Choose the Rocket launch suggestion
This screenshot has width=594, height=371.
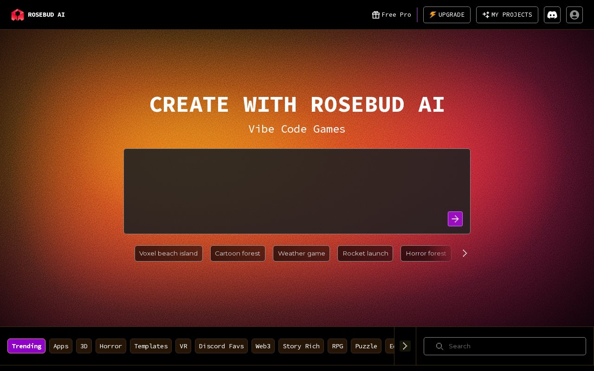click(365, 253)
